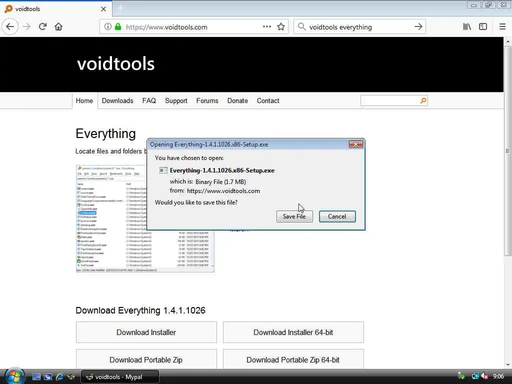
Task: Open the browser home page
Action: click(58, 27)
